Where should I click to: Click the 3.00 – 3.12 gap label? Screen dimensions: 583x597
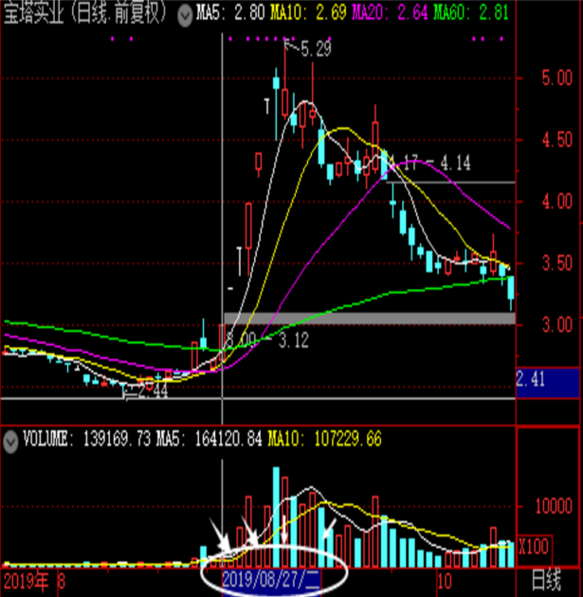point(267,340)
